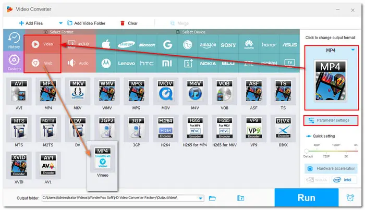This screenshot has width=365, height=210.
Task: Select H265 for MP4 format
Action: [195, 128]
